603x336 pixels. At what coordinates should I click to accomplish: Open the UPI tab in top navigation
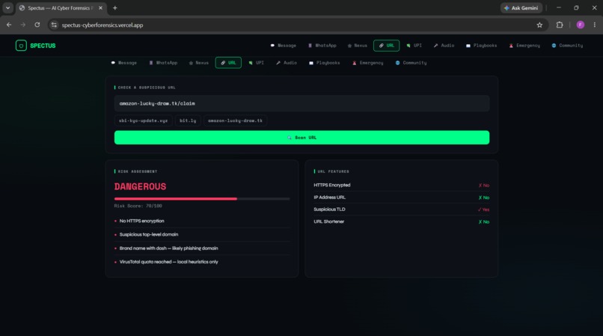pyautogui.click(x=414, y=46)
